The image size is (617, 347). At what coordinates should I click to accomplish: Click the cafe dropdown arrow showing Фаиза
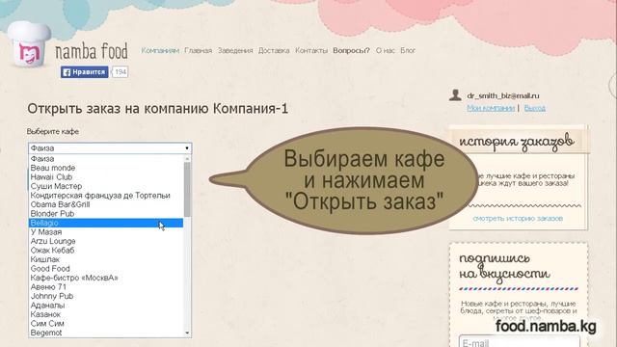tap(187, 148)
